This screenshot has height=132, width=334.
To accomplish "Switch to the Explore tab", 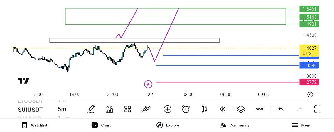I will pos(168,125).
